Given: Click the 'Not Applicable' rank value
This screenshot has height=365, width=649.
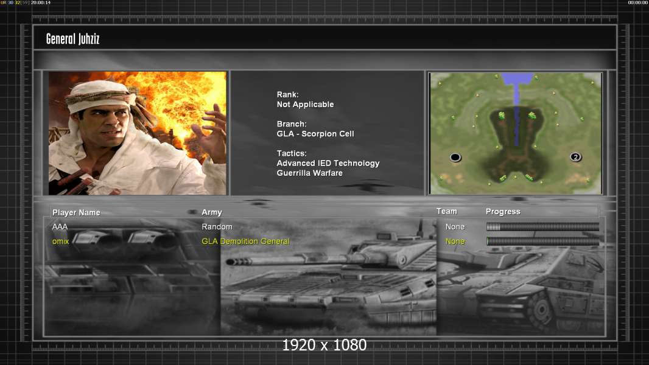Looking at the screenshot, I should [x=305, y=105].
